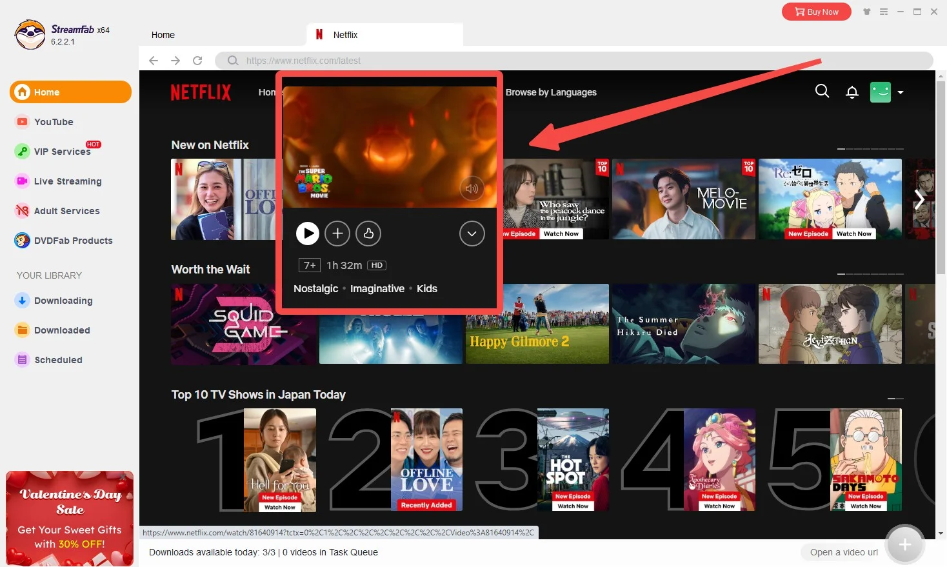Click the green profile avatar
The height and width of the screenshot is (567, 947).
pyautogui.click(x=881, y=92)
